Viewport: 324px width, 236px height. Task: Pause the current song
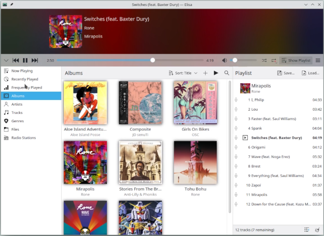click(x=25, y=60)
